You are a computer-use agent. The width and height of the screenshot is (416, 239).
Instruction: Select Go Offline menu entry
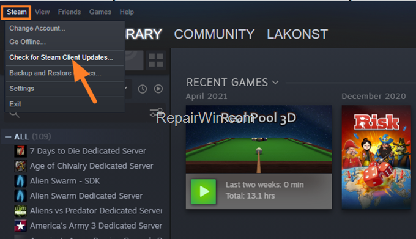(x=64, y=42)
